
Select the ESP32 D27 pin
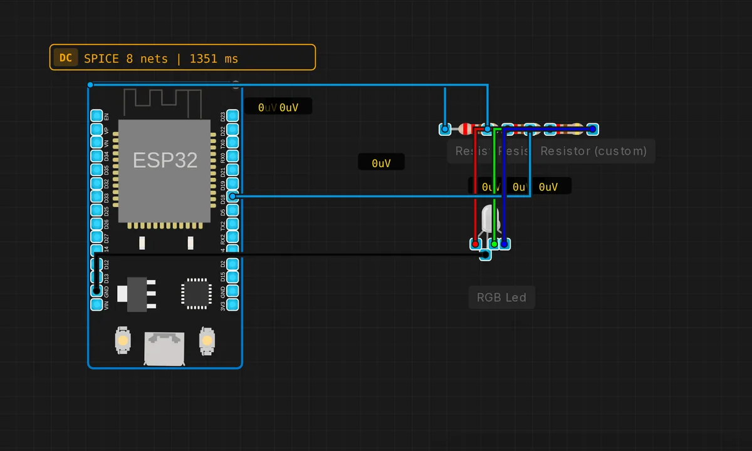coord(97,237)
